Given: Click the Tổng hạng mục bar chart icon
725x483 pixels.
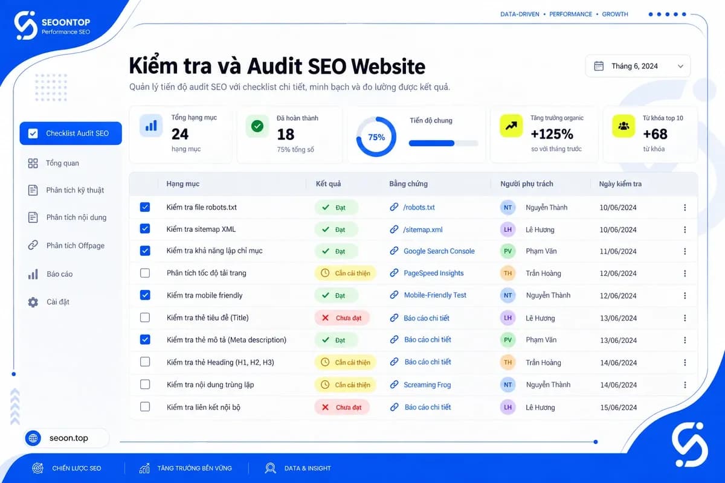Looking at the screenshot, I should [x=151, y=126].
